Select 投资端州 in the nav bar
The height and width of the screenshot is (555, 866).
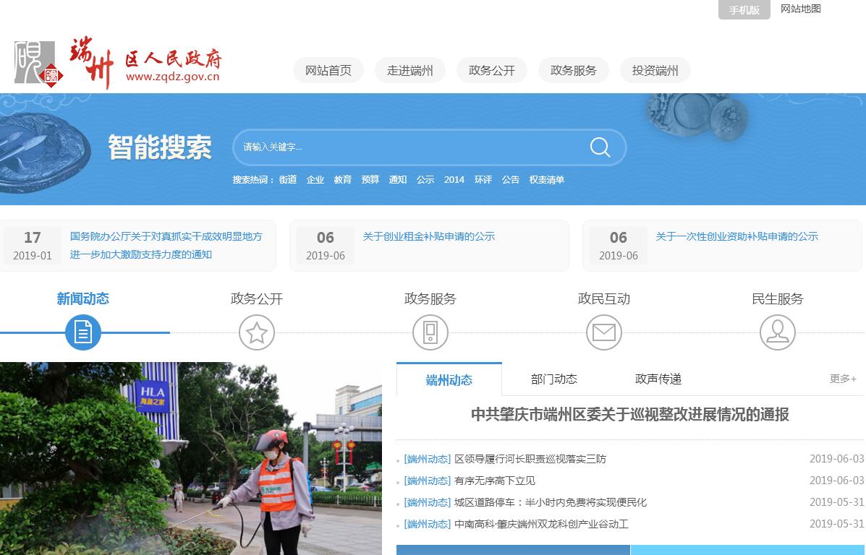pos(655,70)
